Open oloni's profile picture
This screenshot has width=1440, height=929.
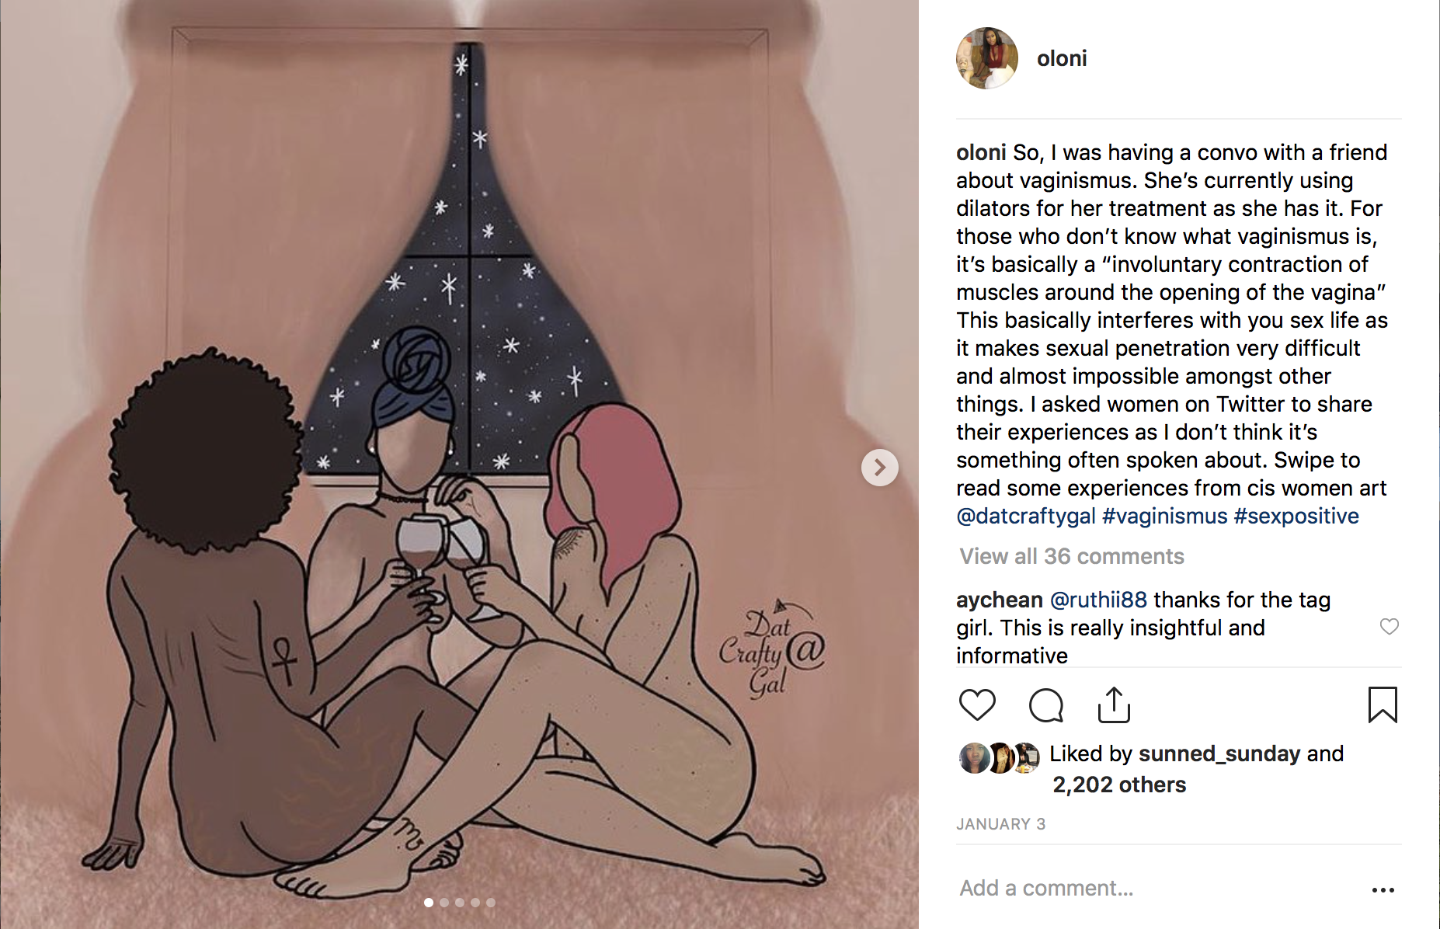[987, 58]
